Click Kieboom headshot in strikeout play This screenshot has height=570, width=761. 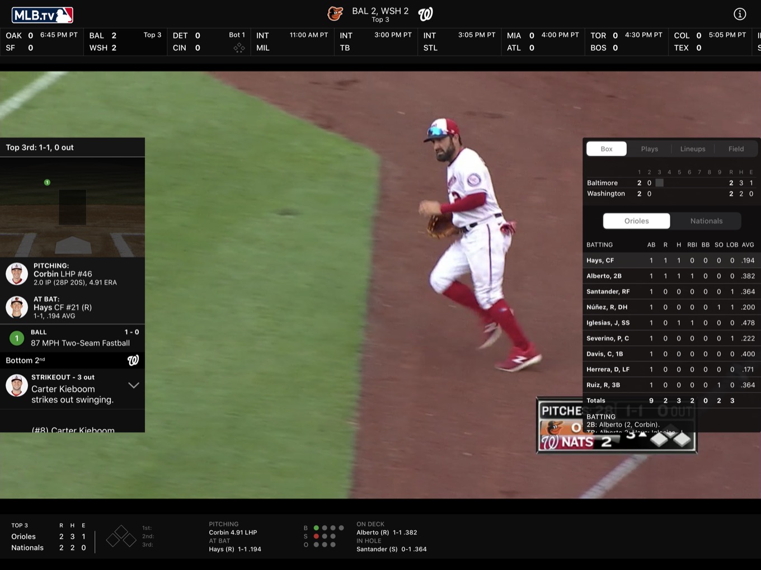point(17,385)
